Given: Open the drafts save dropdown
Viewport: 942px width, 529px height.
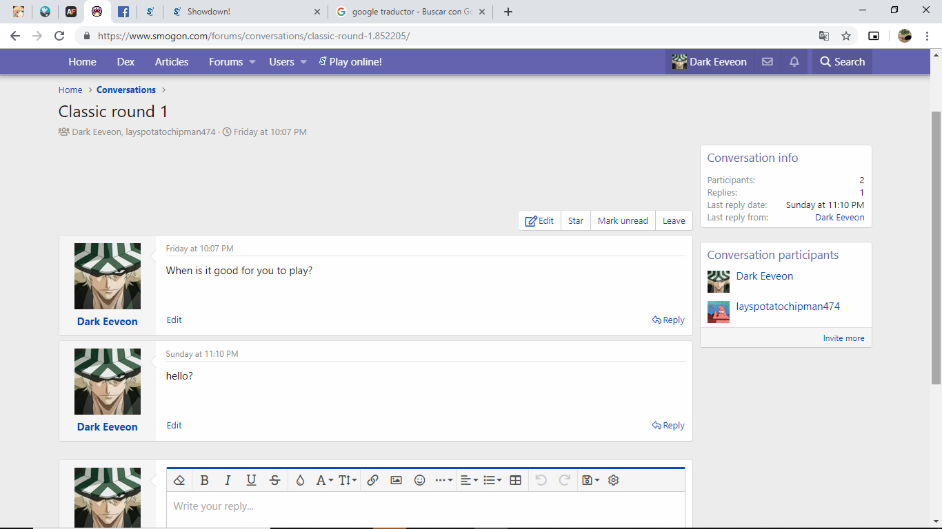Looking at the screenshot, I should tap(590, 480).
